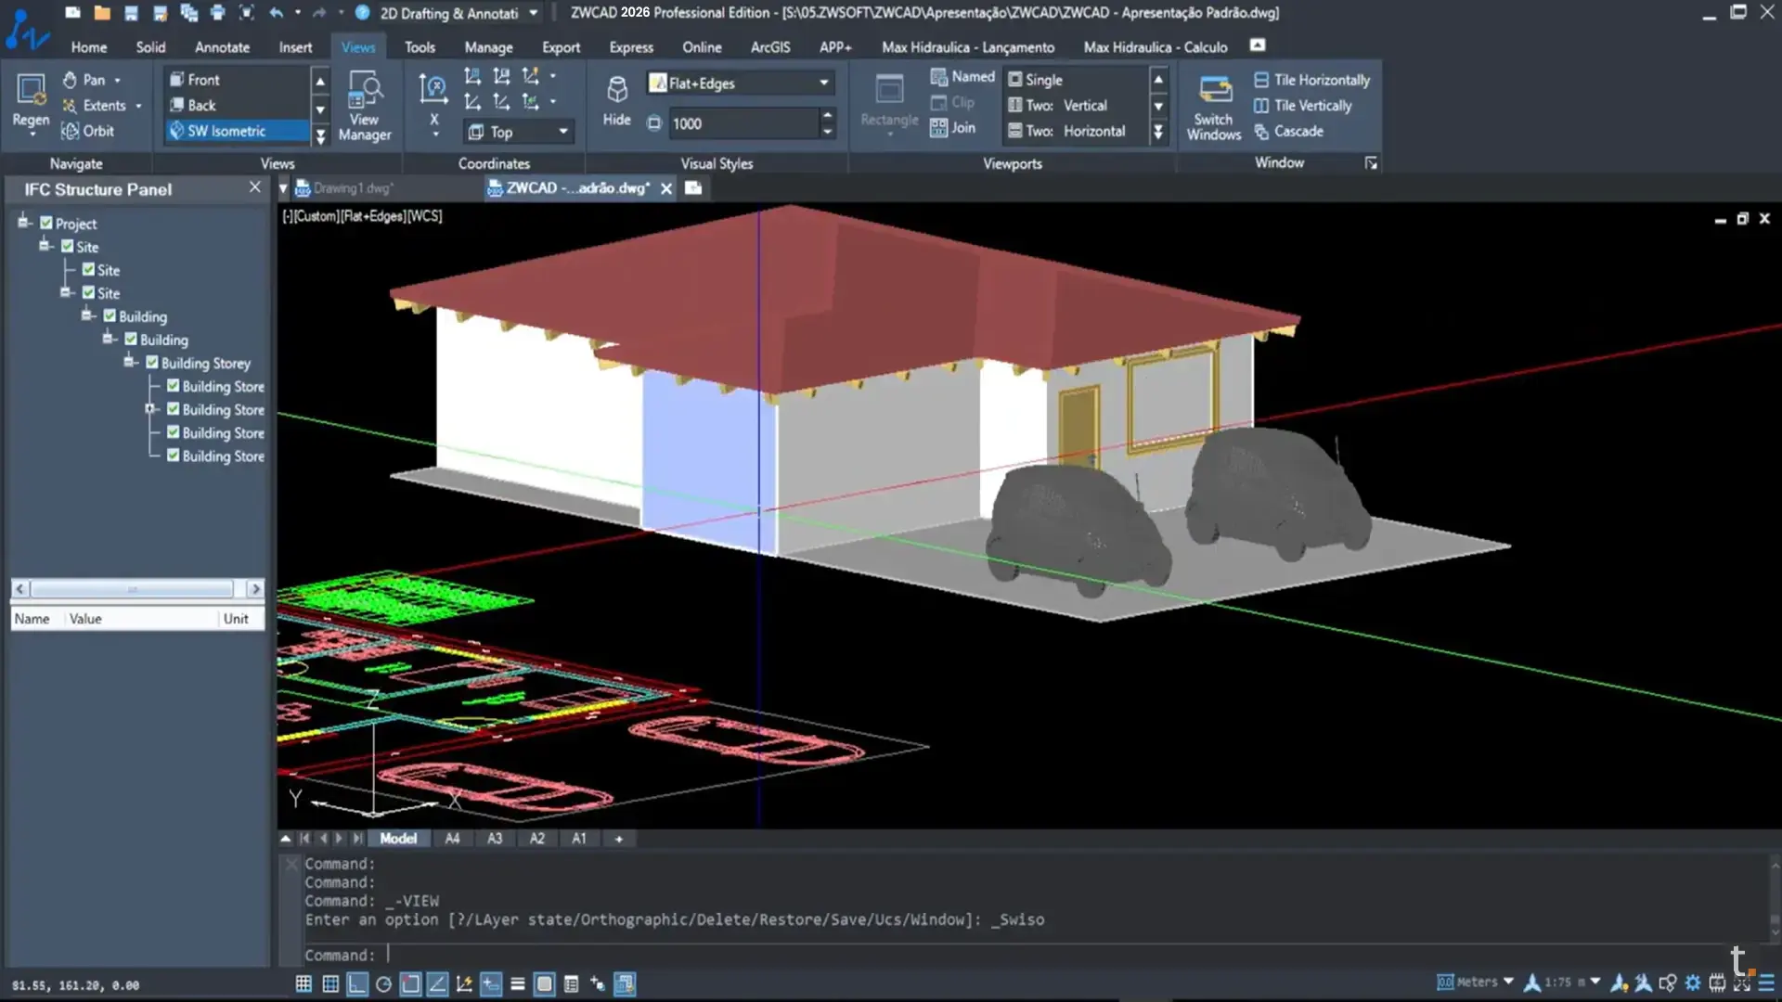The image size is (1782, 1002).
Task: Click the UCS X rotate icon
Action: (433, 89)
